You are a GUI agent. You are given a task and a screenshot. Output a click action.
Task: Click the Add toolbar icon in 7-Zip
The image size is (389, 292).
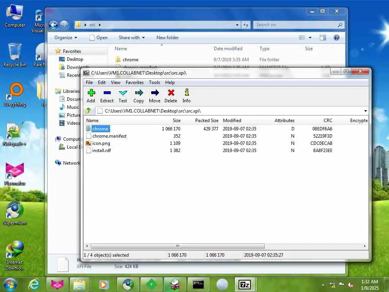coord(91,95)
